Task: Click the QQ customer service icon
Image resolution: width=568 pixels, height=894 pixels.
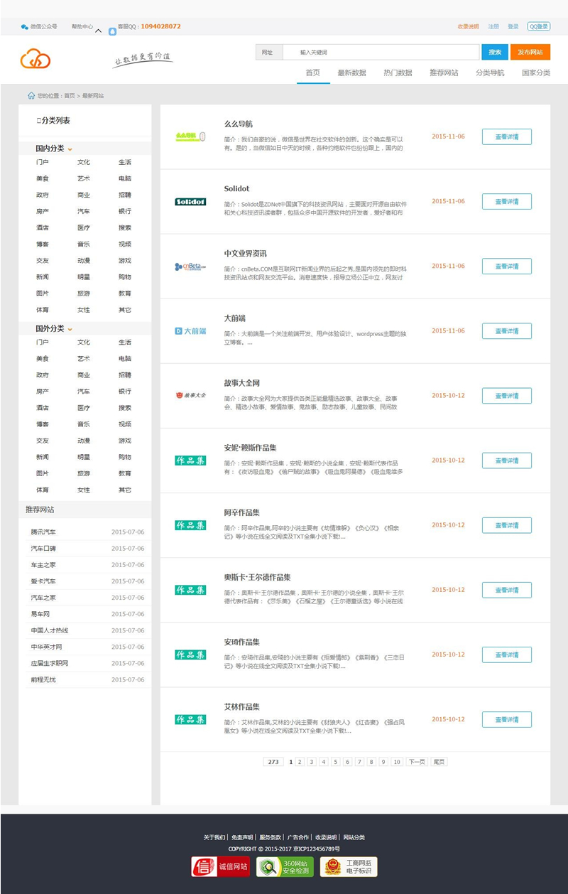Action: [x=112, y=31]
